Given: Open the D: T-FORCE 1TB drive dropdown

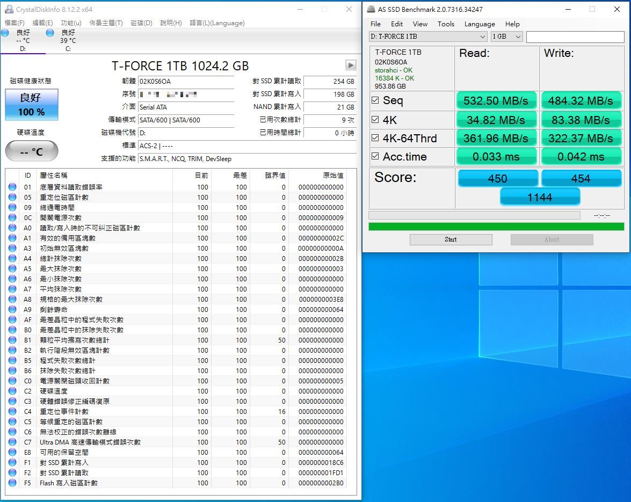Looking at the screenshot, I should pyautogui.click(x=428, y=37).
